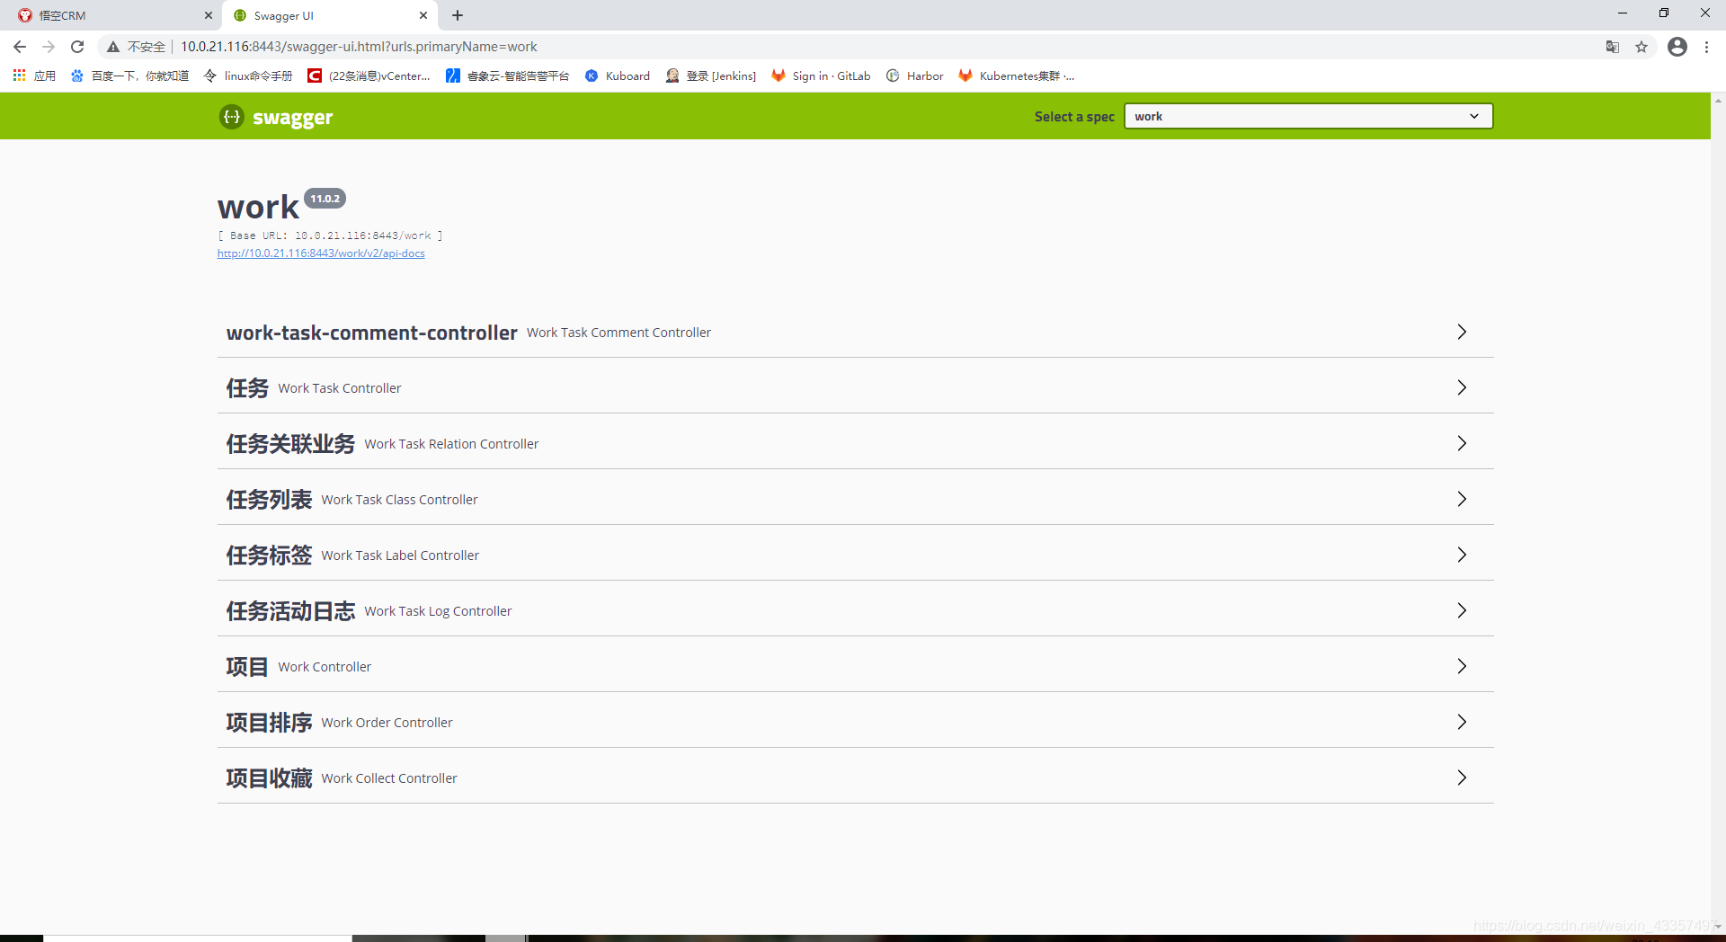Click the swagger logo in header
The image size is (1726, 942).
click(276, 117)
